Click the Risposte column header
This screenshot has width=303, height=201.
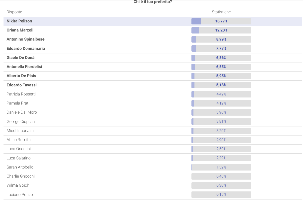point(14,12)
